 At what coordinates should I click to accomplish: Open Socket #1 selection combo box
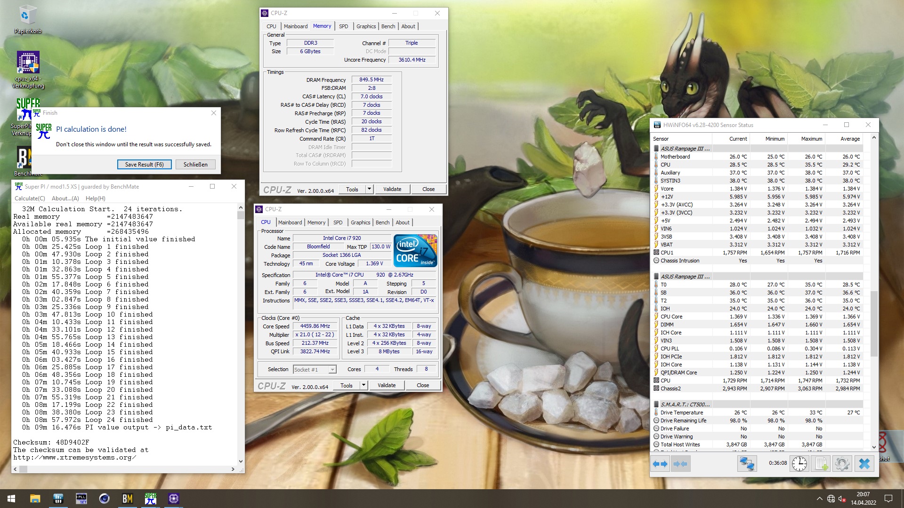point(315,370)
